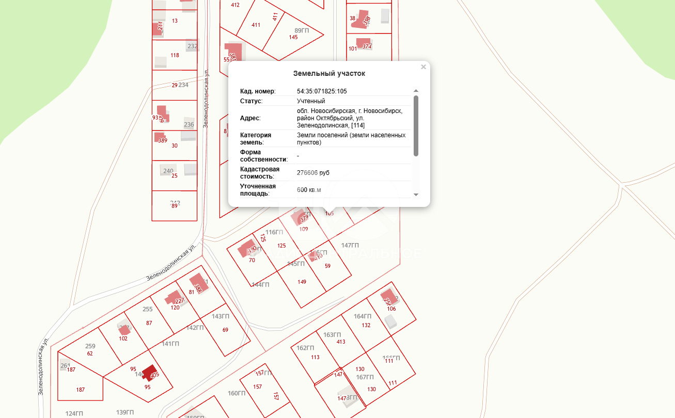Select parcel 149 on the map

click(302, 282)
